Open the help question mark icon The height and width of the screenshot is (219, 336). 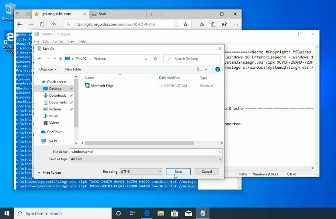(x=217, y=69)
